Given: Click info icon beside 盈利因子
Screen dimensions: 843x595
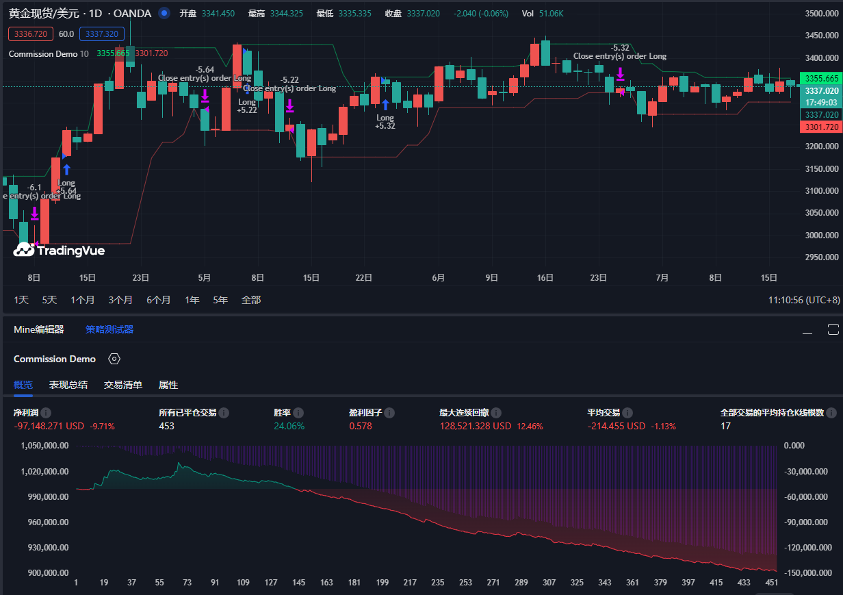Looking at the screenshot, I should [389, 413].
